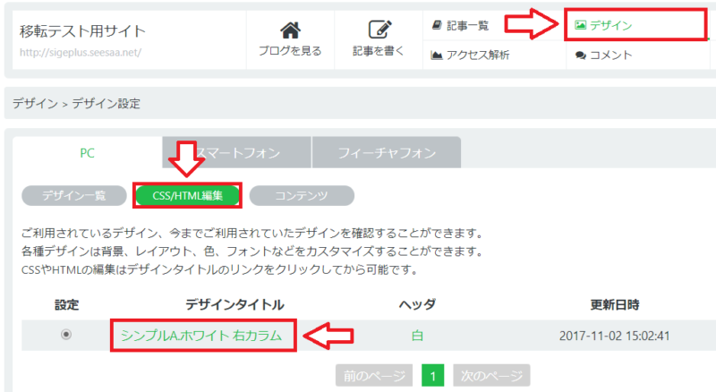Click the pencil edit icon above 記事を書く
The image size is (716, 392).
[379, 30]
